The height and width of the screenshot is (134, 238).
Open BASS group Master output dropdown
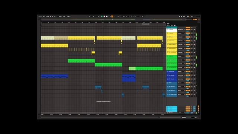181,56
